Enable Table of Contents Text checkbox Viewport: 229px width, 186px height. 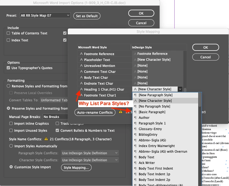(8, 33)
